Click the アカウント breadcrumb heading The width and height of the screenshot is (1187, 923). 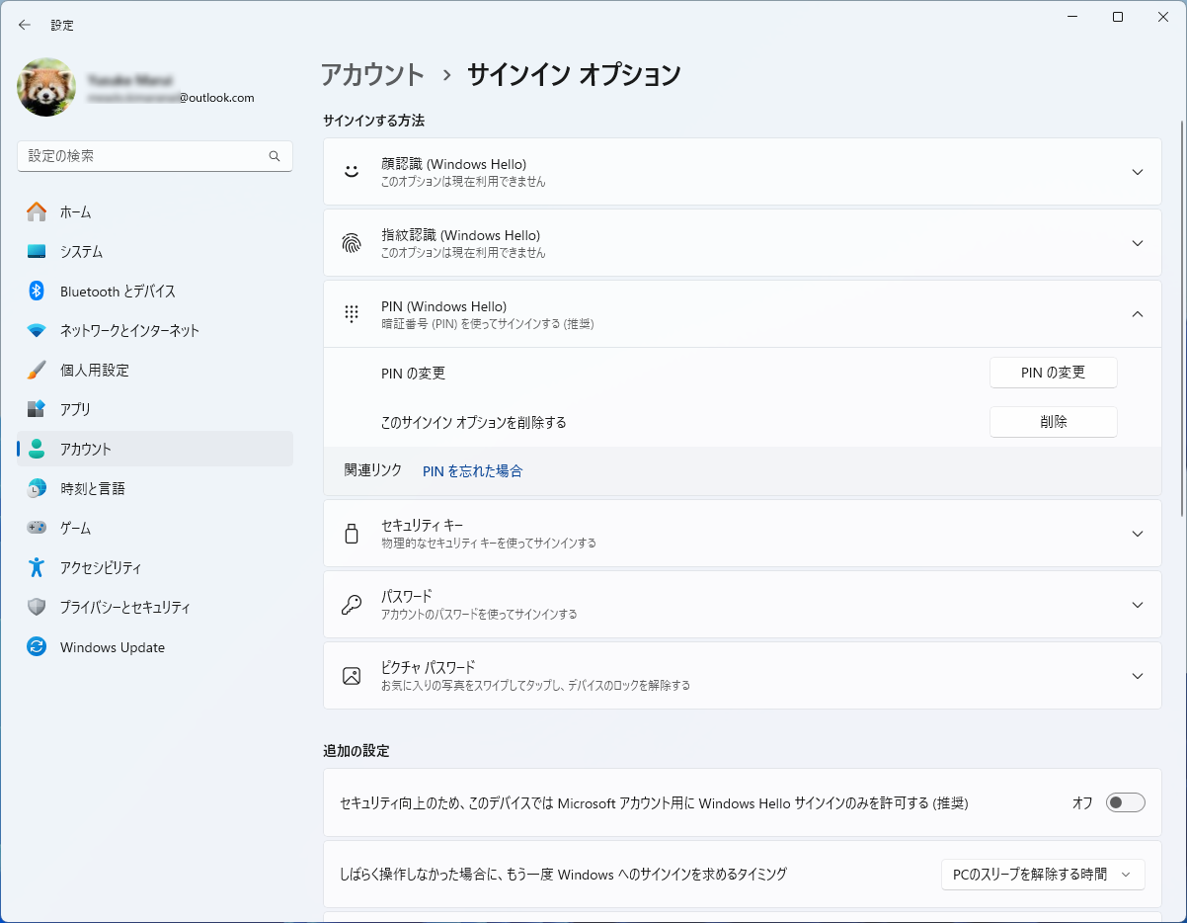[x=372, y=75]
